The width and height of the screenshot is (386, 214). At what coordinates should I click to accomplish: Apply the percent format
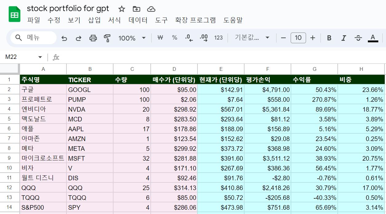point(175,38)
